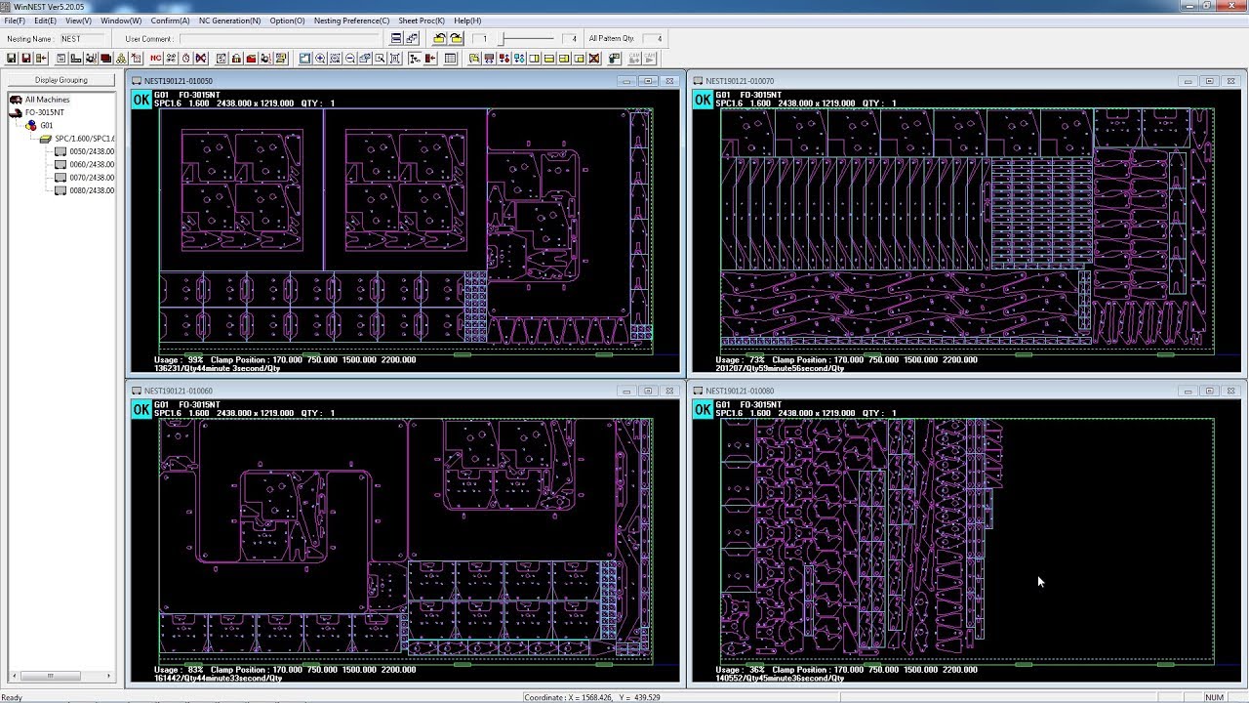Select sheet 0080/2438.00 in the tree
This screenshot has width=1249, height=703.
click(x=92, y=190)
